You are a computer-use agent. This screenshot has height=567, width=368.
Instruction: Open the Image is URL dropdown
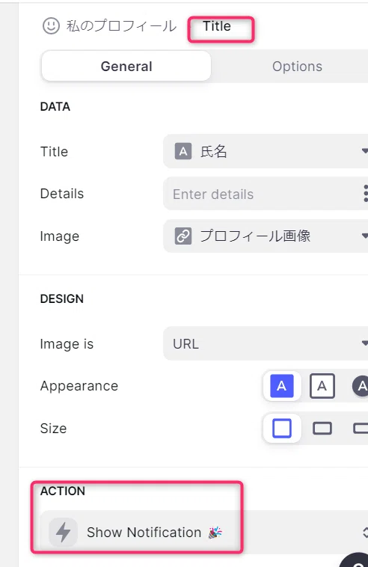click(266, 343)
